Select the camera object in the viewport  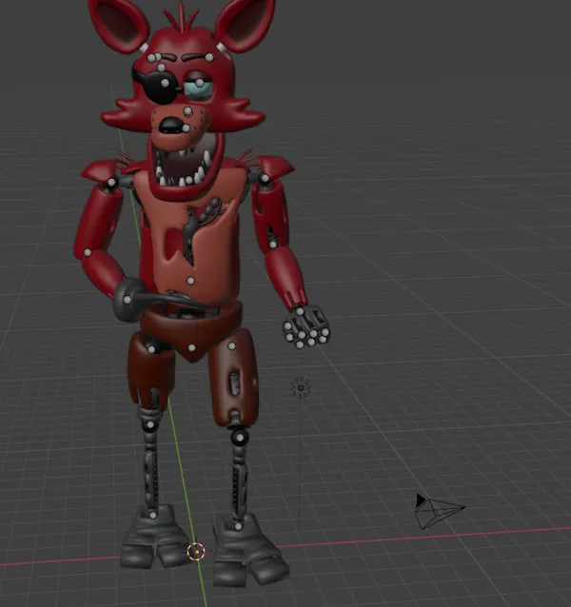[x=439, y=511]
